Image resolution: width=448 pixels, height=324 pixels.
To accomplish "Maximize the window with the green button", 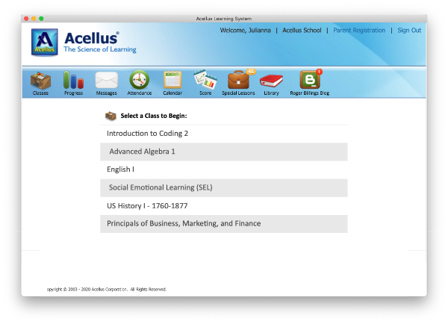I will pyautogui.click(x=41, y=19).
